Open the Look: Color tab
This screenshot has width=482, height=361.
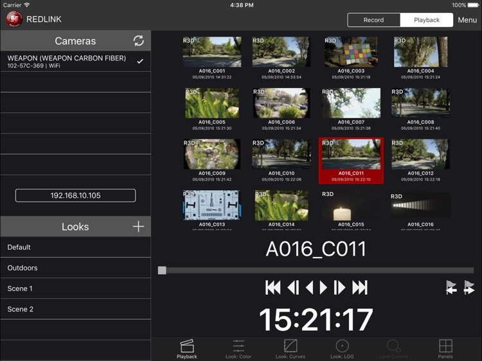click(x=238, y=349)
